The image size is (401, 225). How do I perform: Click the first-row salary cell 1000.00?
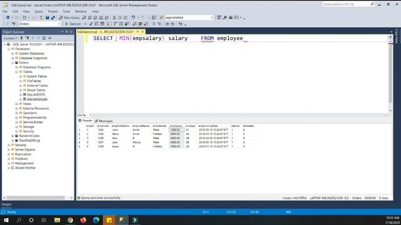point(176,130)
